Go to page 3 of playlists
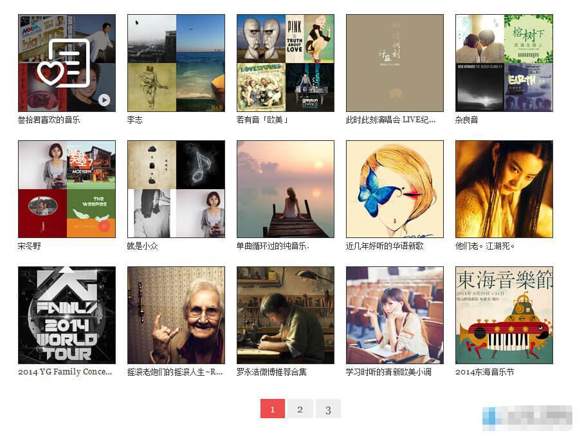Viewport: 584px width, 433px height. (328, 409)
